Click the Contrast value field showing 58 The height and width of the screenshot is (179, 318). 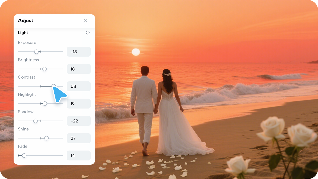click(x=79, y=86)
